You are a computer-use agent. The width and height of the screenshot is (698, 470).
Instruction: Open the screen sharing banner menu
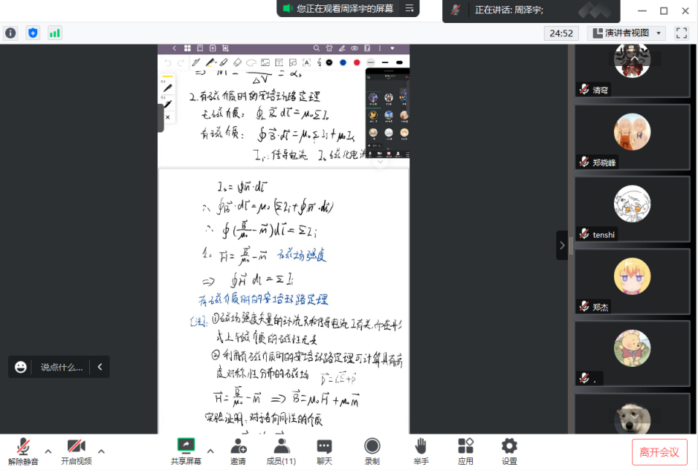coord(409,9)
